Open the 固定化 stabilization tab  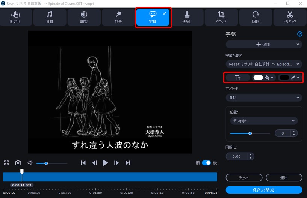[x=15, y=17]
